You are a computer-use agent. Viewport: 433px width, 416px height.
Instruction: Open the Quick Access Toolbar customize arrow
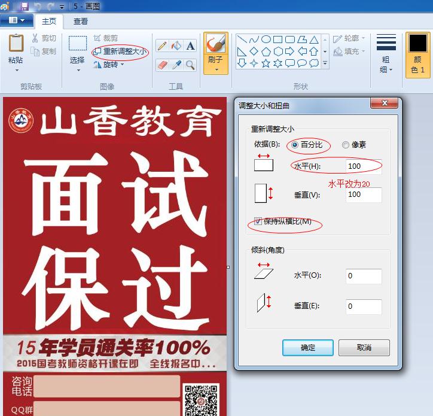(x=62, y=7)
